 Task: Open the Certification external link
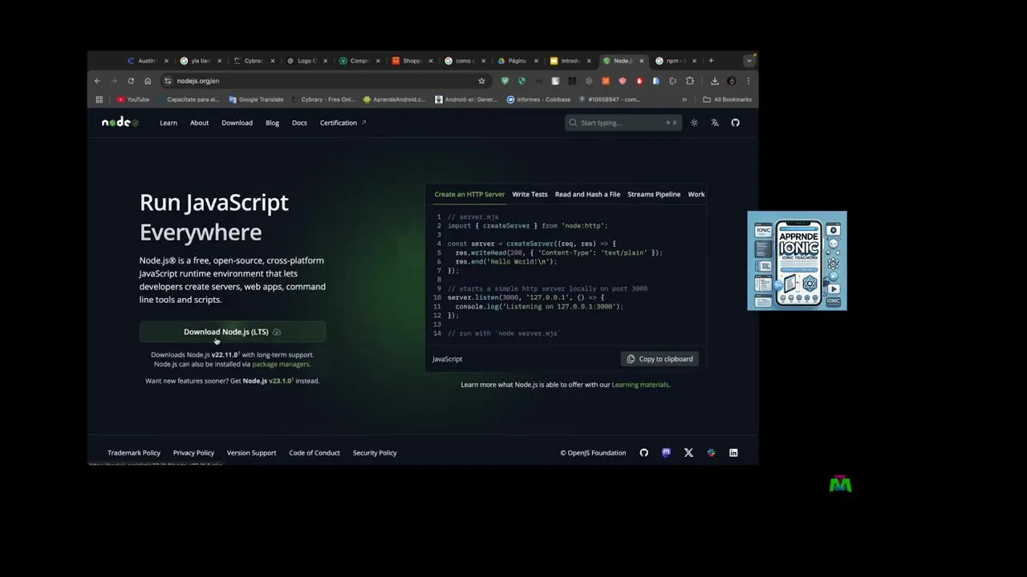click(x=343, y=123)
